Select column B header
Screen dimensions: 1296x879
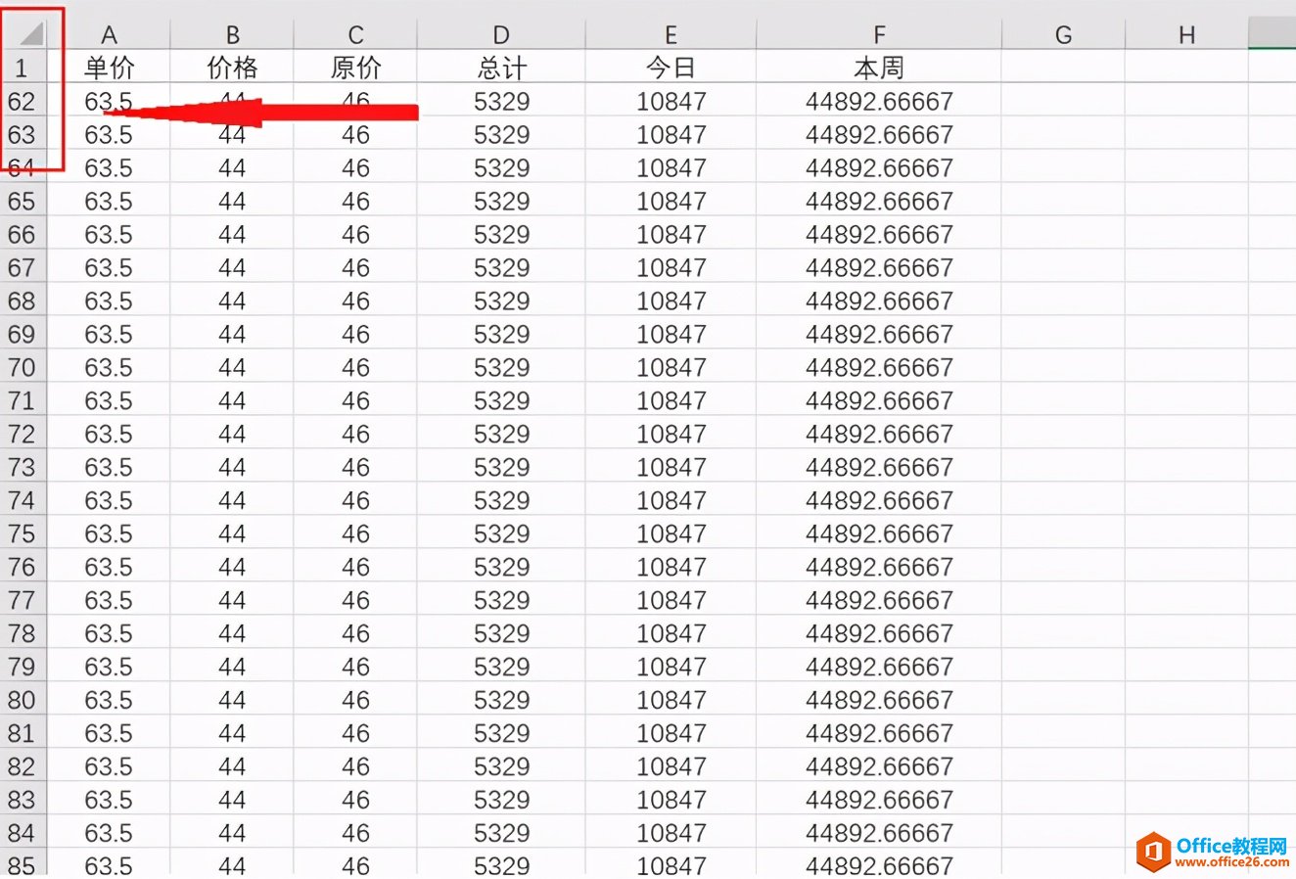tap(232, 34)
